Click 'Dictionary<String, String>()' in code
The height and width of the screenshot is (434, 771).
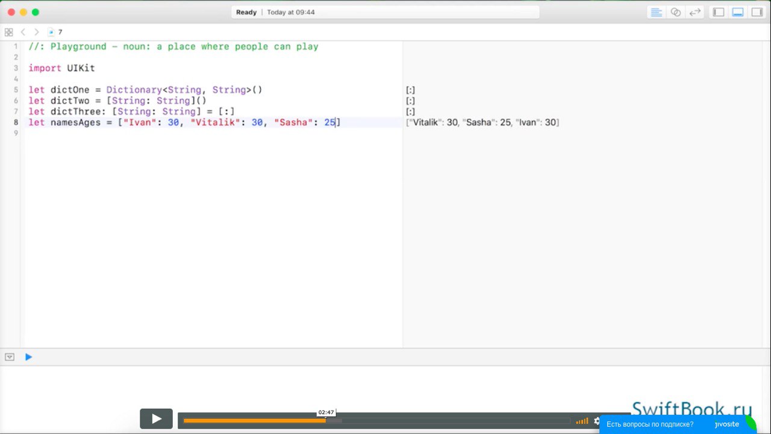tap(184, 90)
